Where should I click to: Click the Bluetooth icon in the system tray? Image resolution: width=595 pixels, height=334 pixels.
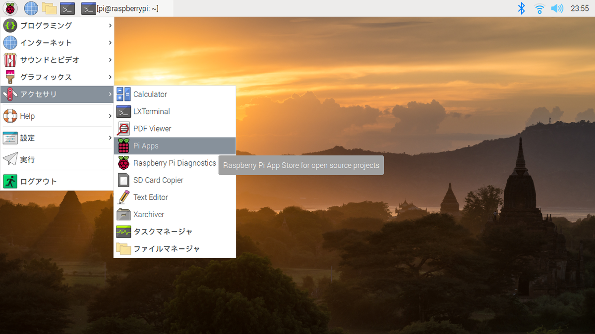point(521,8)
